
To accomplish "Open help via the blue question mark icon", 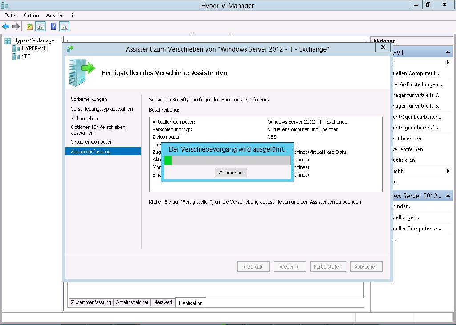I will pos(53,27).
